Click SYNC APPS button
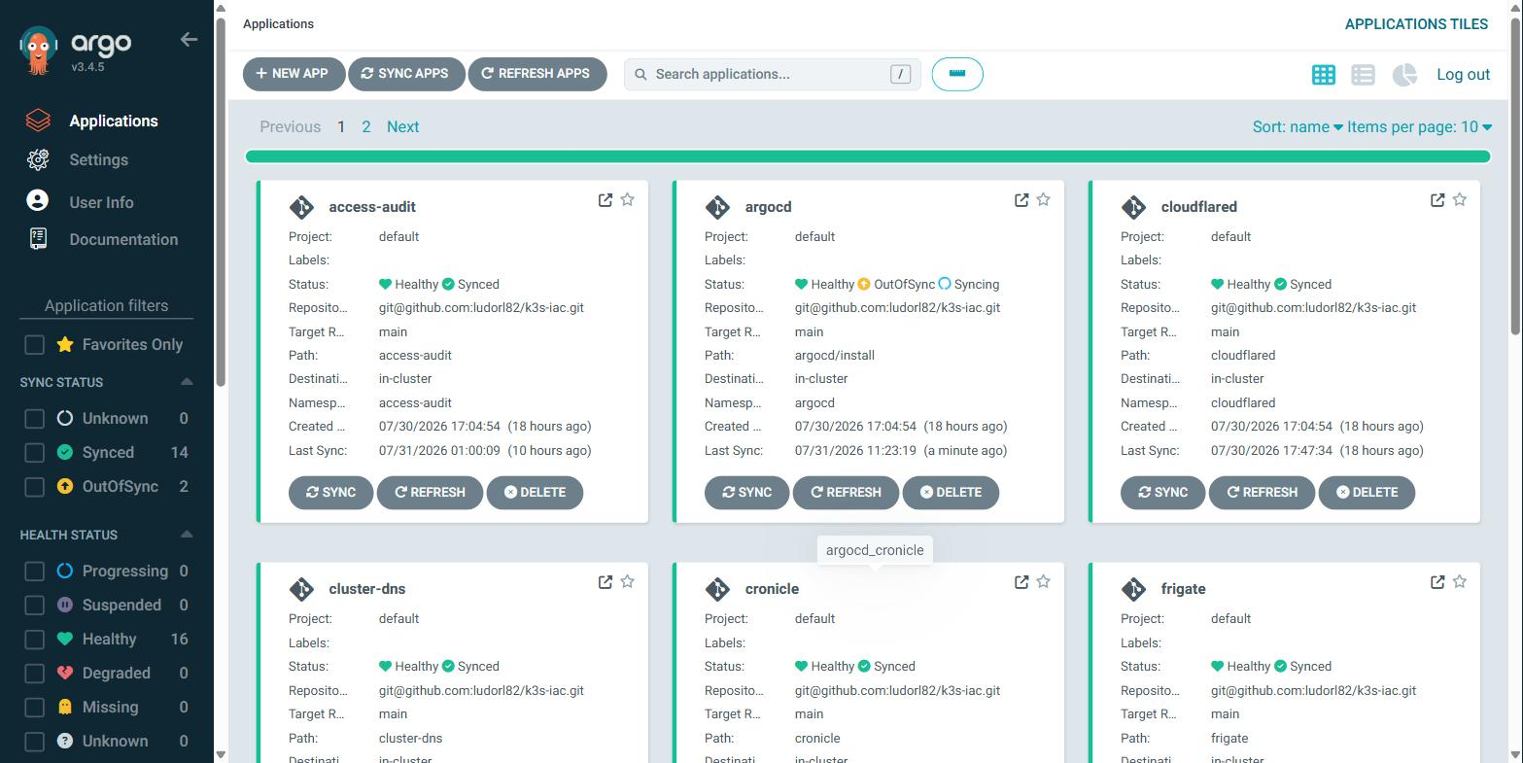 point(405,74)
